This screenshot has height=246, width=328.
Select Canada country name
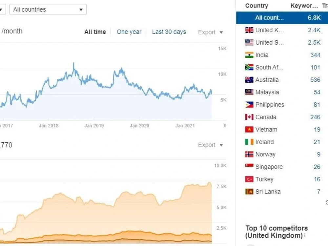point(266,117)
